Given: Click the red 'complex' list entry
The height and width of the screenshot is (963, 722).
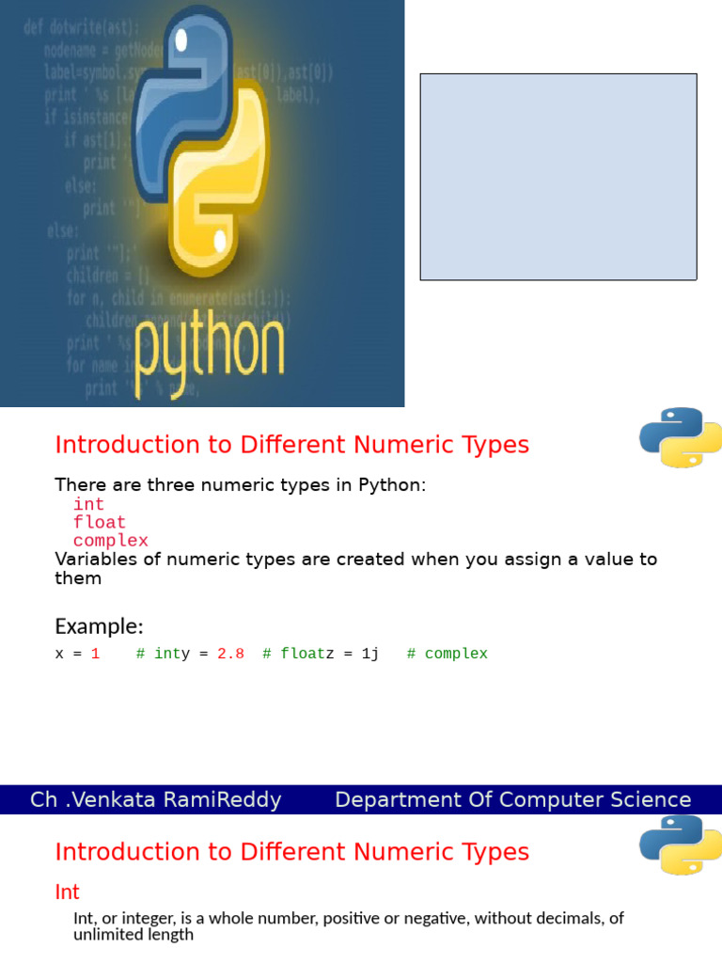Looking at the screenshot, I should tap(111, 541).
